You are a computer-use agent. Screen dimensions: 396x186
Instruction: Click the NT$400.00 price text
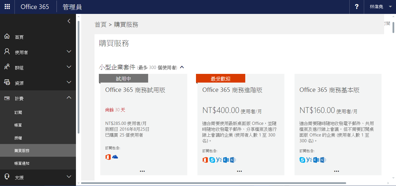pos(221,110)
